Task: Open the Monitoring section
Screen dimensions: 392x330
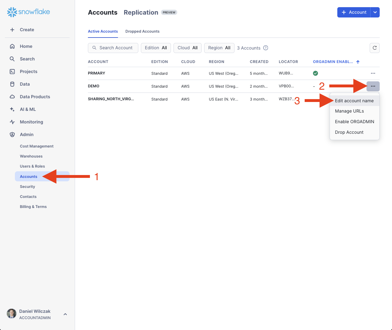Action: tap(31, 122)
